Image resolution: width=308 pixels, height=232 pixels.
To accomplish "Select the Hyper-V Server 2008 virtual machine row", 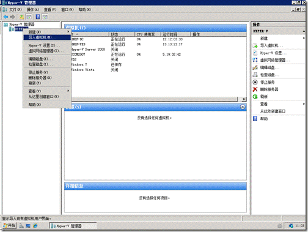I will tap(158, 50).
